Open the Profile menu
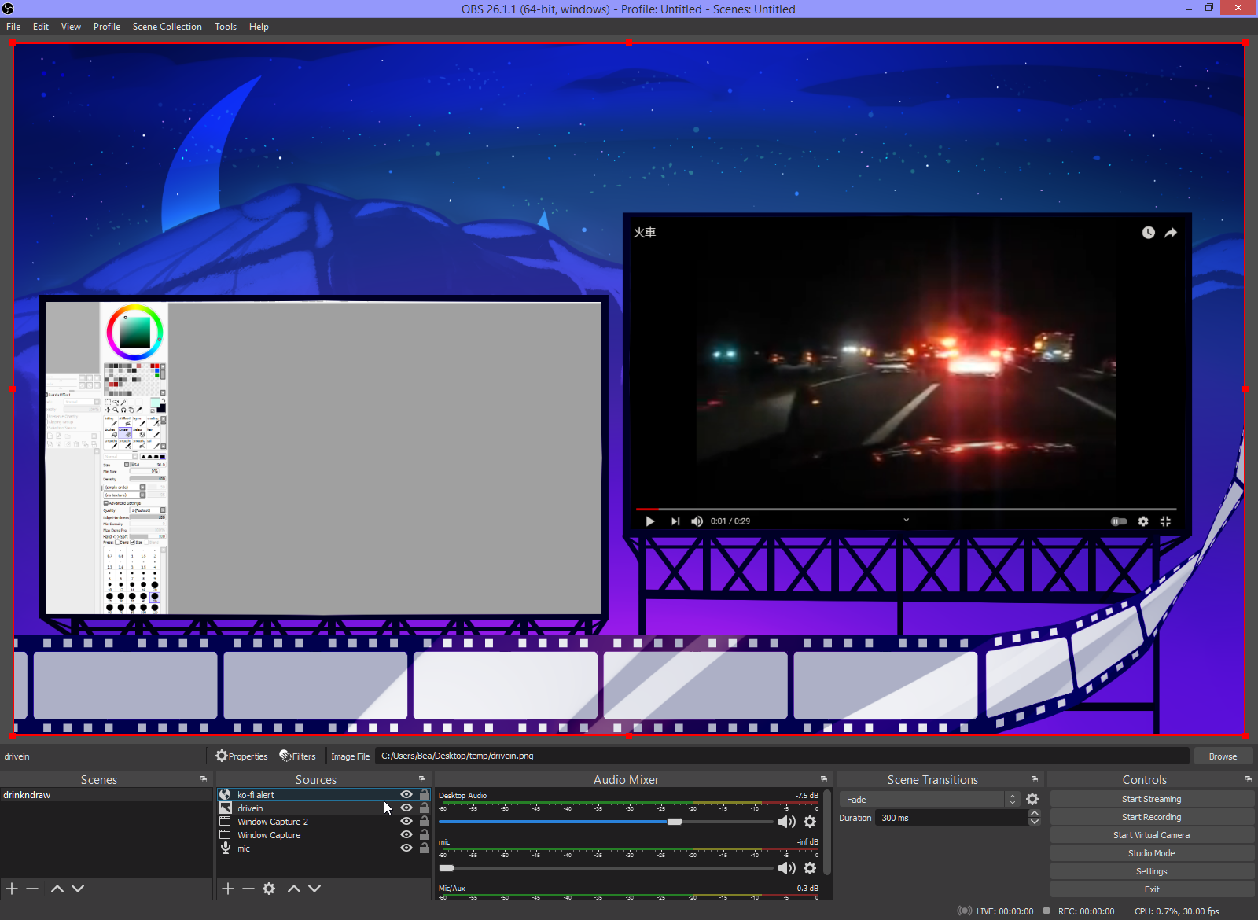 (107, 27)
